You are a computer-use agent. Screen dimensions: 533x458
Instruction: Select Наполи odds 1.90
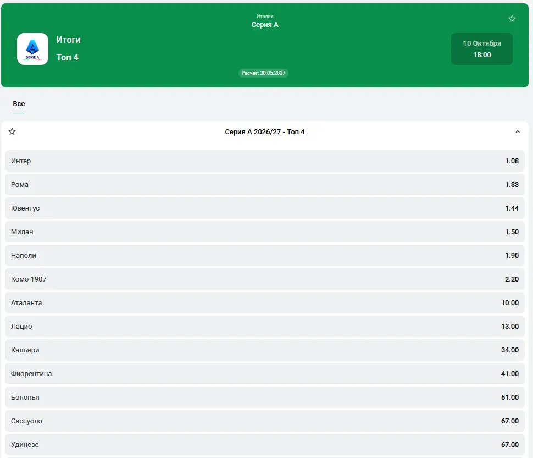point(265,255)
